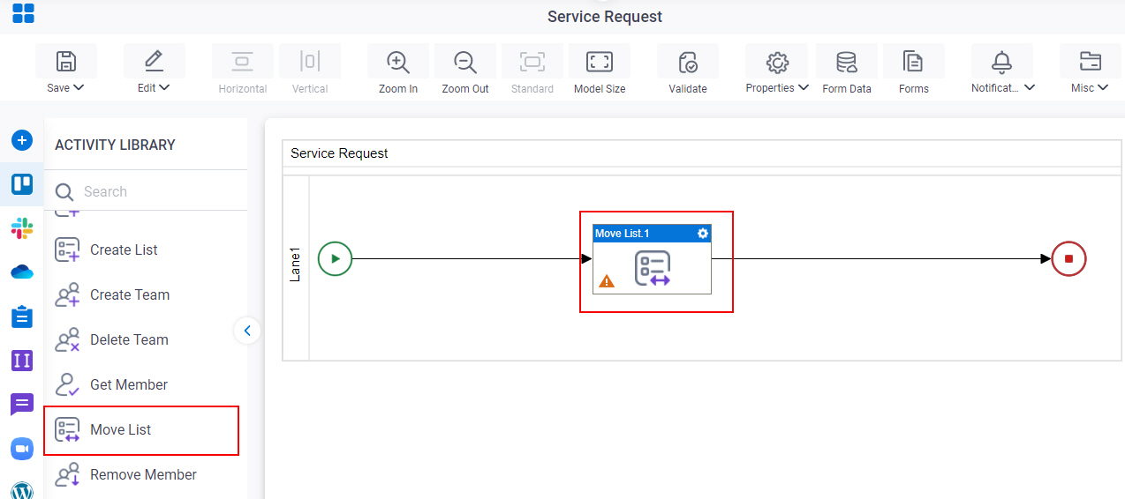This screenshot has height=499, width=1125.
Task: Click the Move List.1 warning triangle
Action: tap(607, 281)
